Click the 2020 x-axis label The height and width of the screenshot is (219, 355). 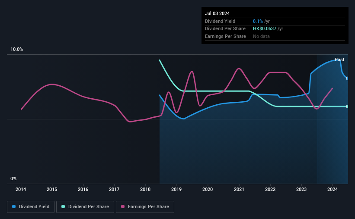[x=208, y=189]
